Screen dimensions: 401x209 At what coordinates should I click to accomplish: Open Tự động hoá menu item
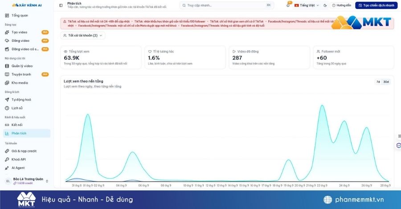click(27, 100)
